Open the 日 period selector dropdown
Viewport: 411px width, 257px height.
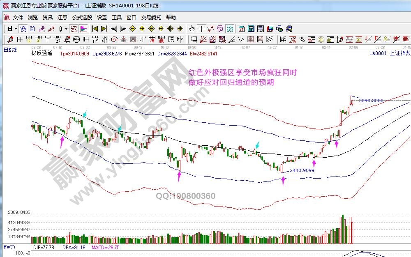point(12,29)
